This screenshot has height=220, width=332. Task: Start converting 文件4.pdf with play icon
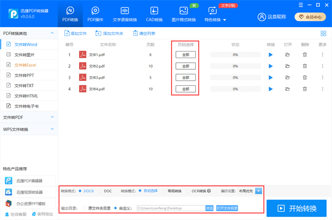click(x=271, y=89)
